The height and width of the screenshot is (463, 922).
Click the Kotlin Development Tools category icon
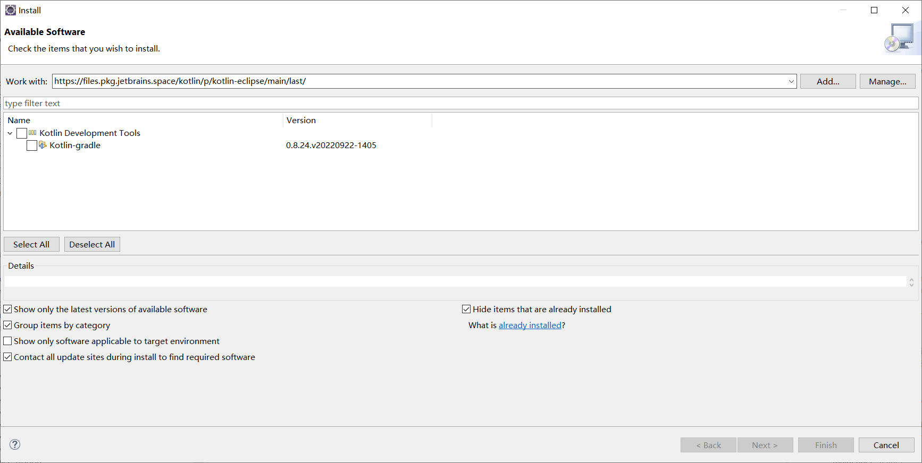(32, 133)
